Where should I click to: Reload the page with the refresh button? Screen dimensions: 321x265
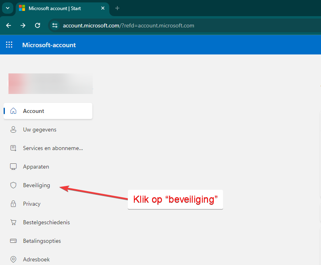click(x=38, y=25)
